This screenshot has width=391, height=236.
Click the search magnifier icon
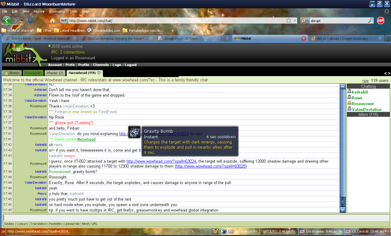[371, 20]
